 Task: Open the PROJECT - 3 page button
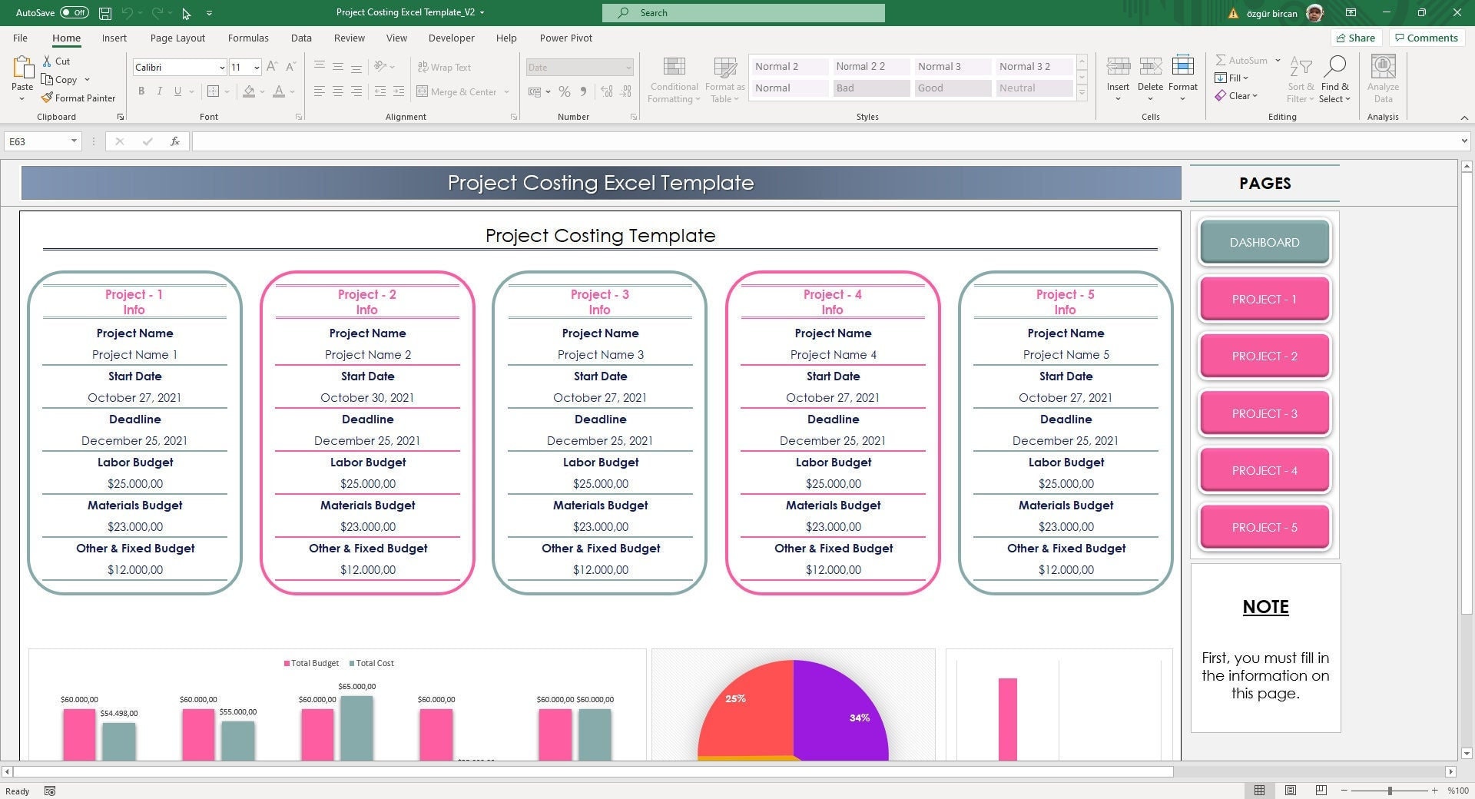1265,413
